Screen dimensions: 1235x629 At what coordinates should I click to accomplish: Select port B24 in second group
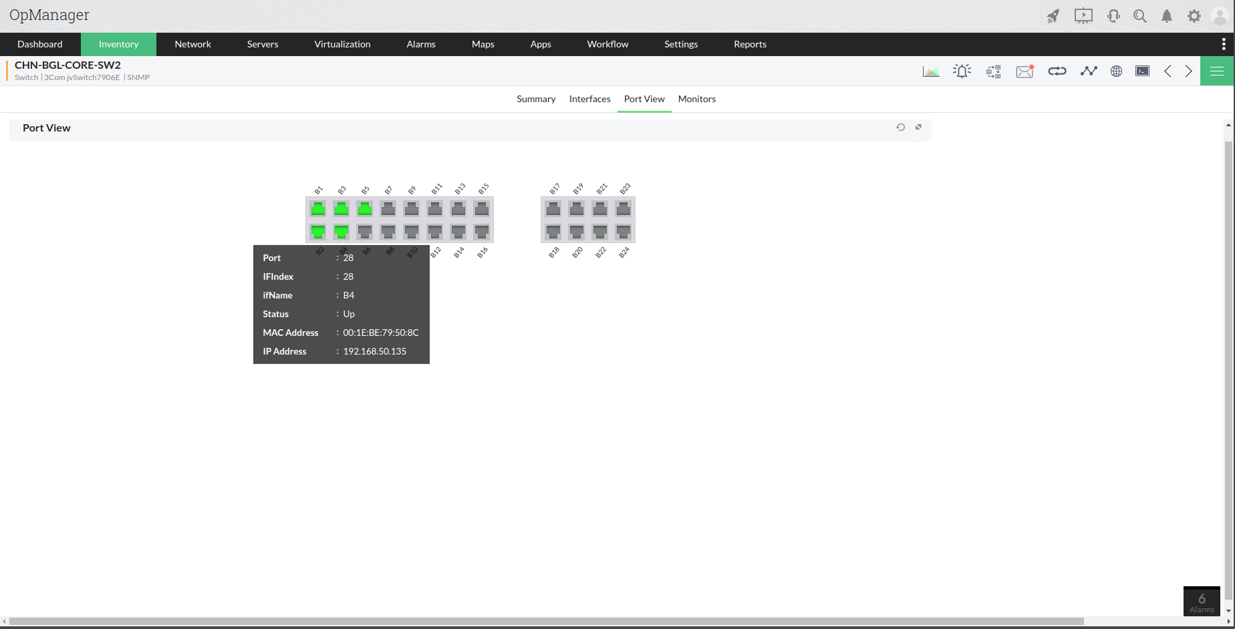(624, 232)
